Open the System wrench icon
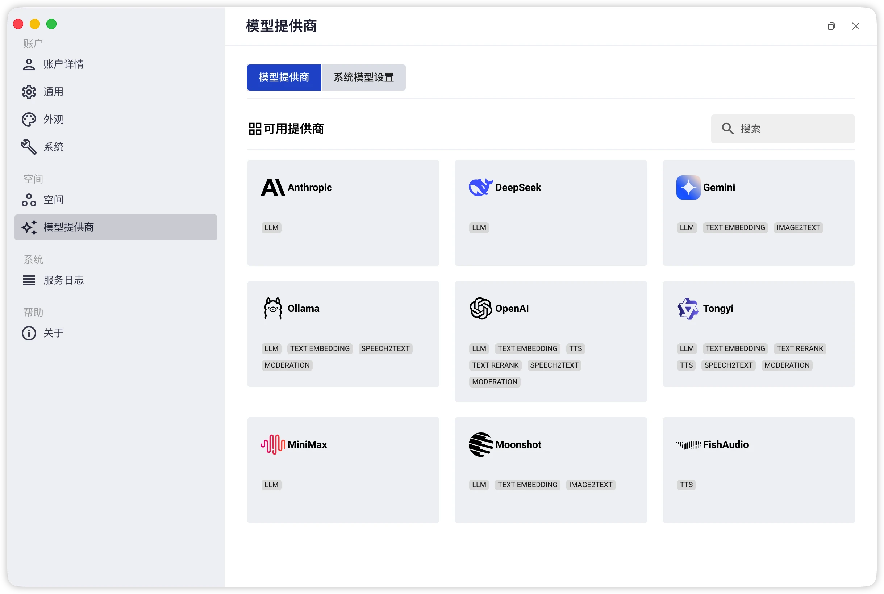 29,147
